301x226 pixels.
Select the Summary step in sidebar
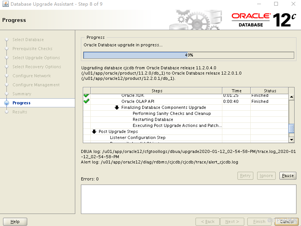(x=22, y=94)
